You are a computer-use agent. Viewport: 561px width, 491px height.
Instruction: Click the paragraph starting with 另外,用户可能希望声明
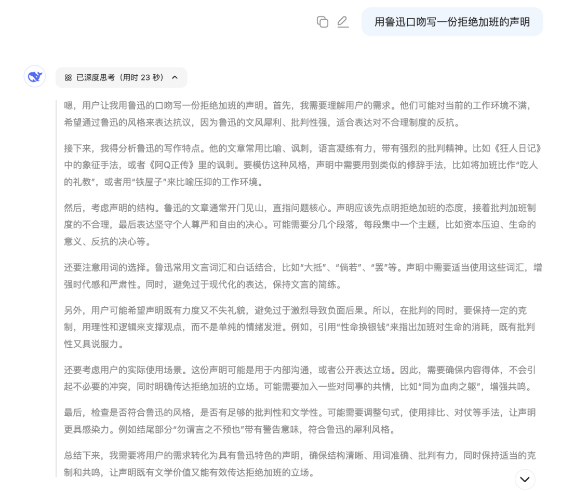pos(300,327)
